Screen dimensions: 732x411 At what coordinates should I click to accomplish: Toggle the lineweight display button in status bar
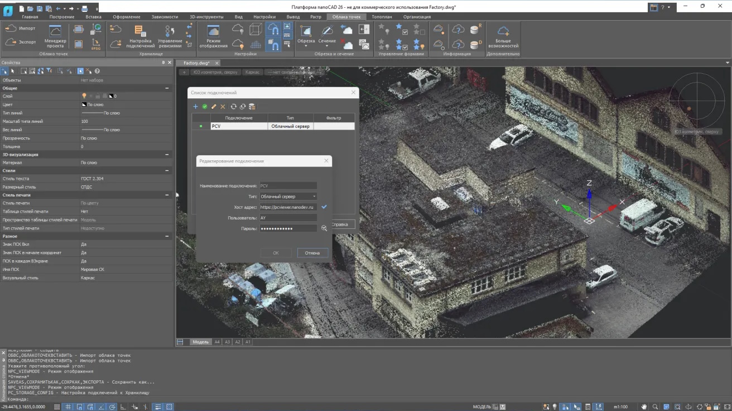tap(158, 407)
